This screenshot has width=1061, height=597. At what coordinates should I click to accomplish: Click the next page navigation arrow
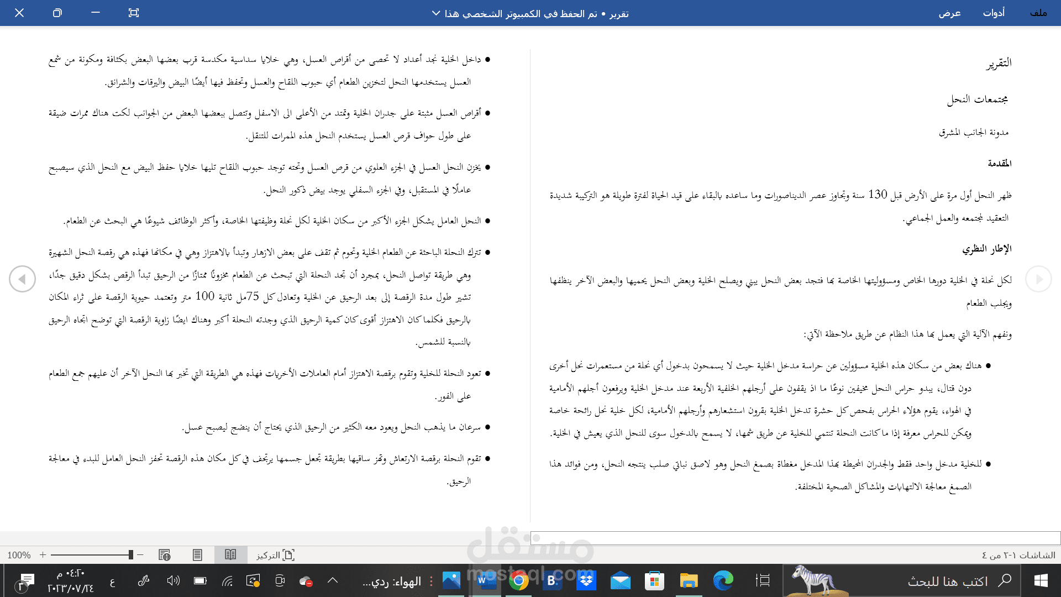(x=22, y=279)
